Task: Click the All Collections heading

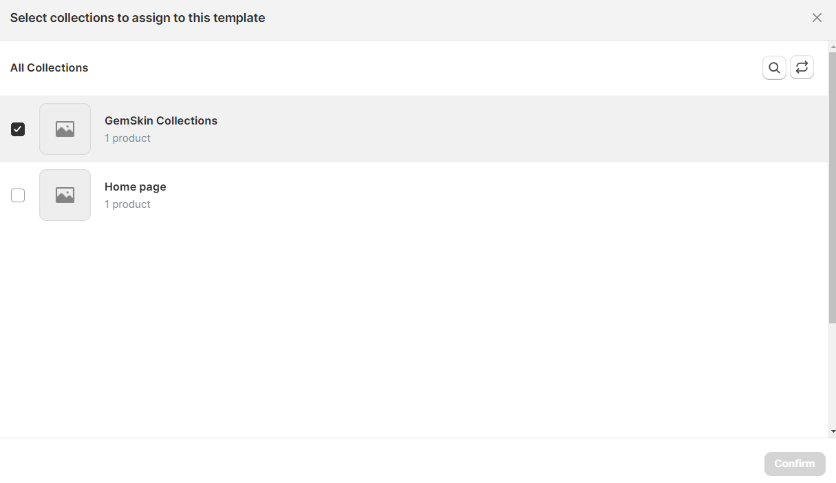Action: (49, 67)
